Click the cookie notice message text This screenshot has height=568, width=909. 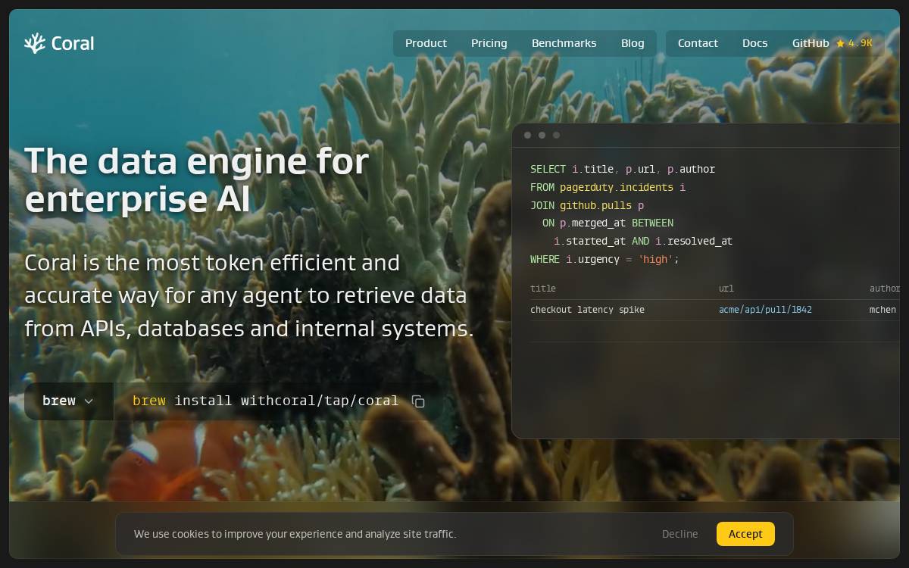(x=295, y=534)
